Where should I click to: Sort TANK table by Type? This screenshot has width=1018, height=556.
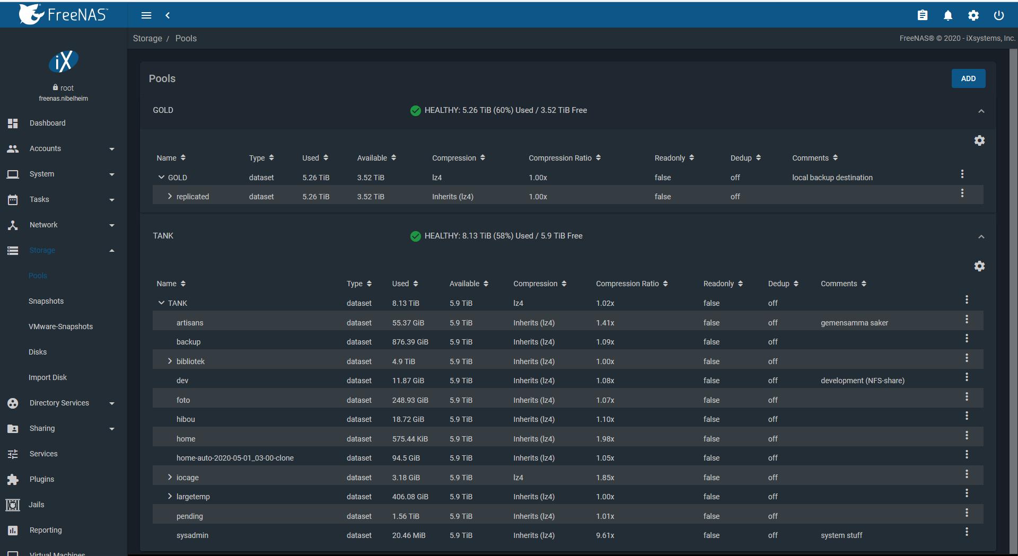359,284
